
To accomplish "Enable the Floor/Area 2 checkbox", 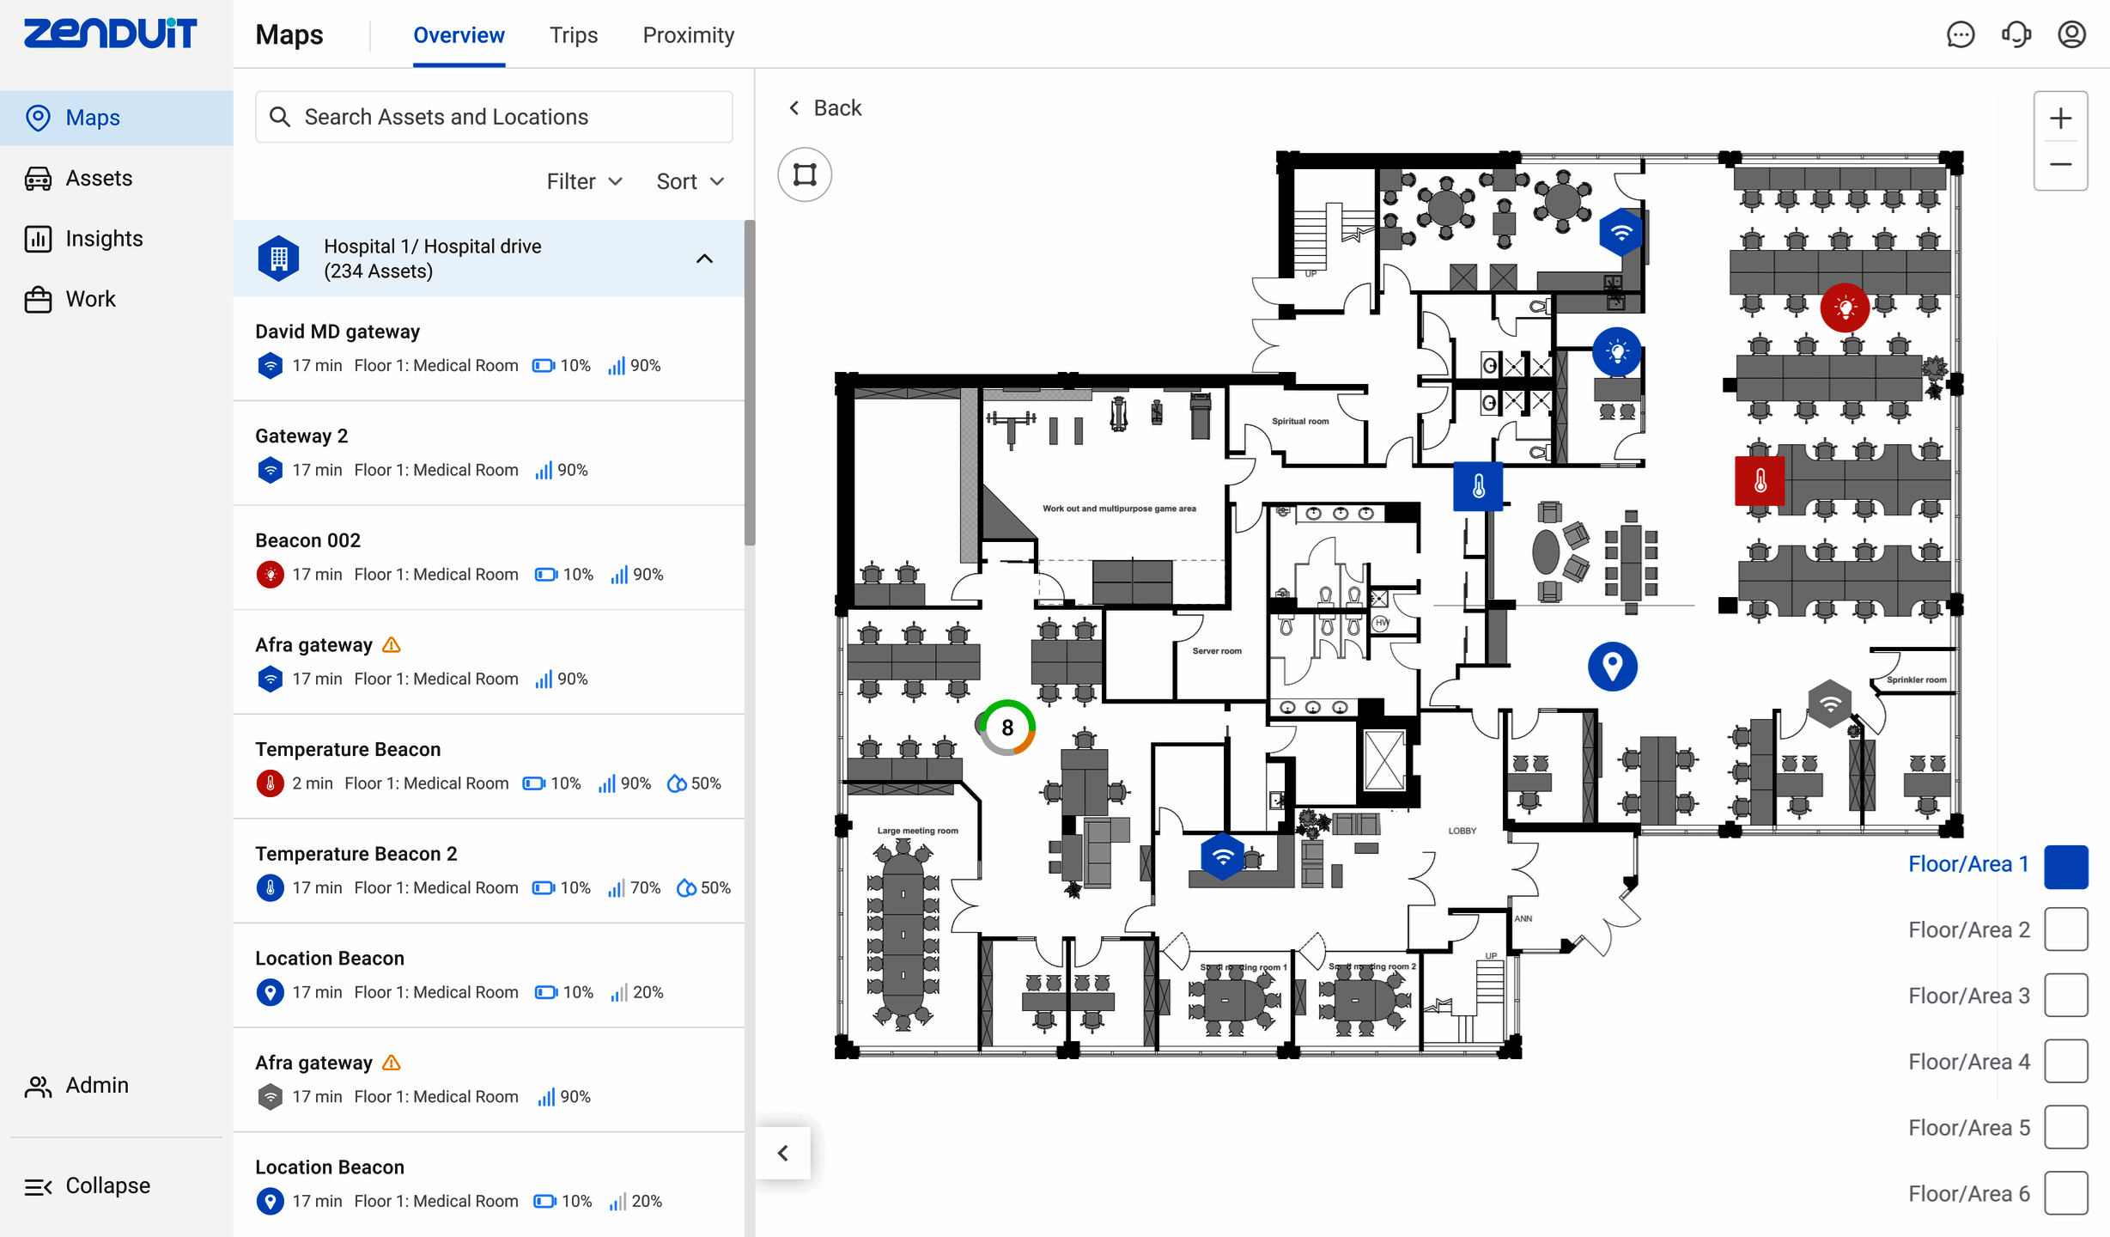I will click(2065, 929).
